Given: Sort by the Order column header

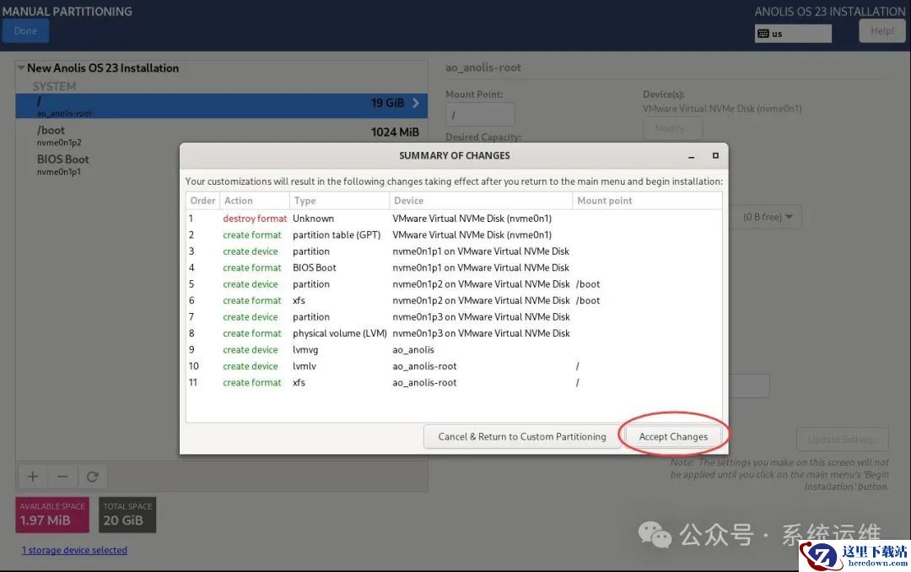Looking at the screenshot, I should (202, 201).
